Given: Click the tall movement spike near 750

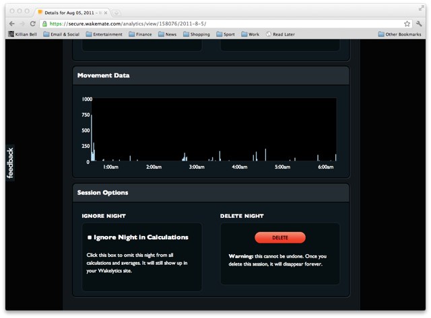Looking at the screenshot, I should (x=92, y=138).
